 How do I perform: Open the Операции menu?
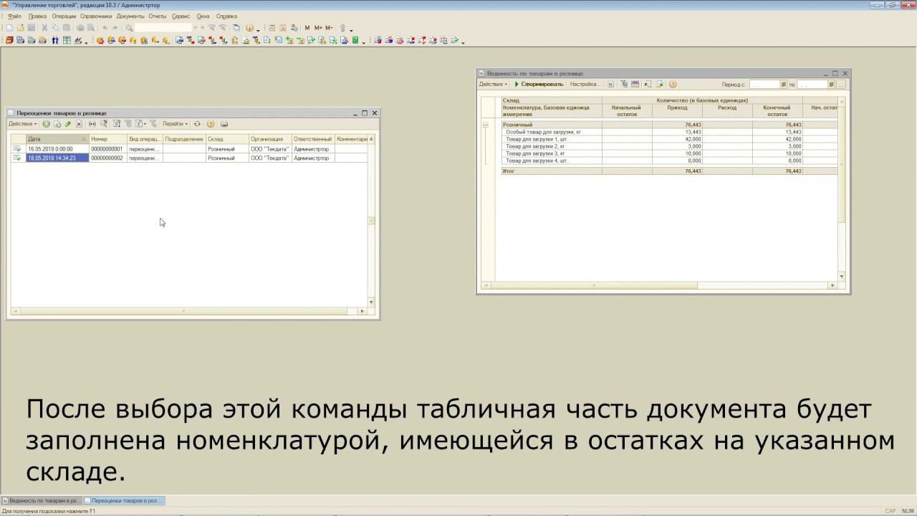[x=64, y=16]
